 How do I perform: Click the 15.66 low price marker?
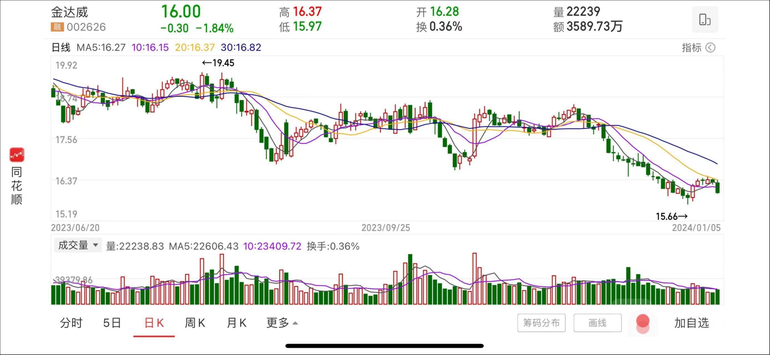pos(671,216)
